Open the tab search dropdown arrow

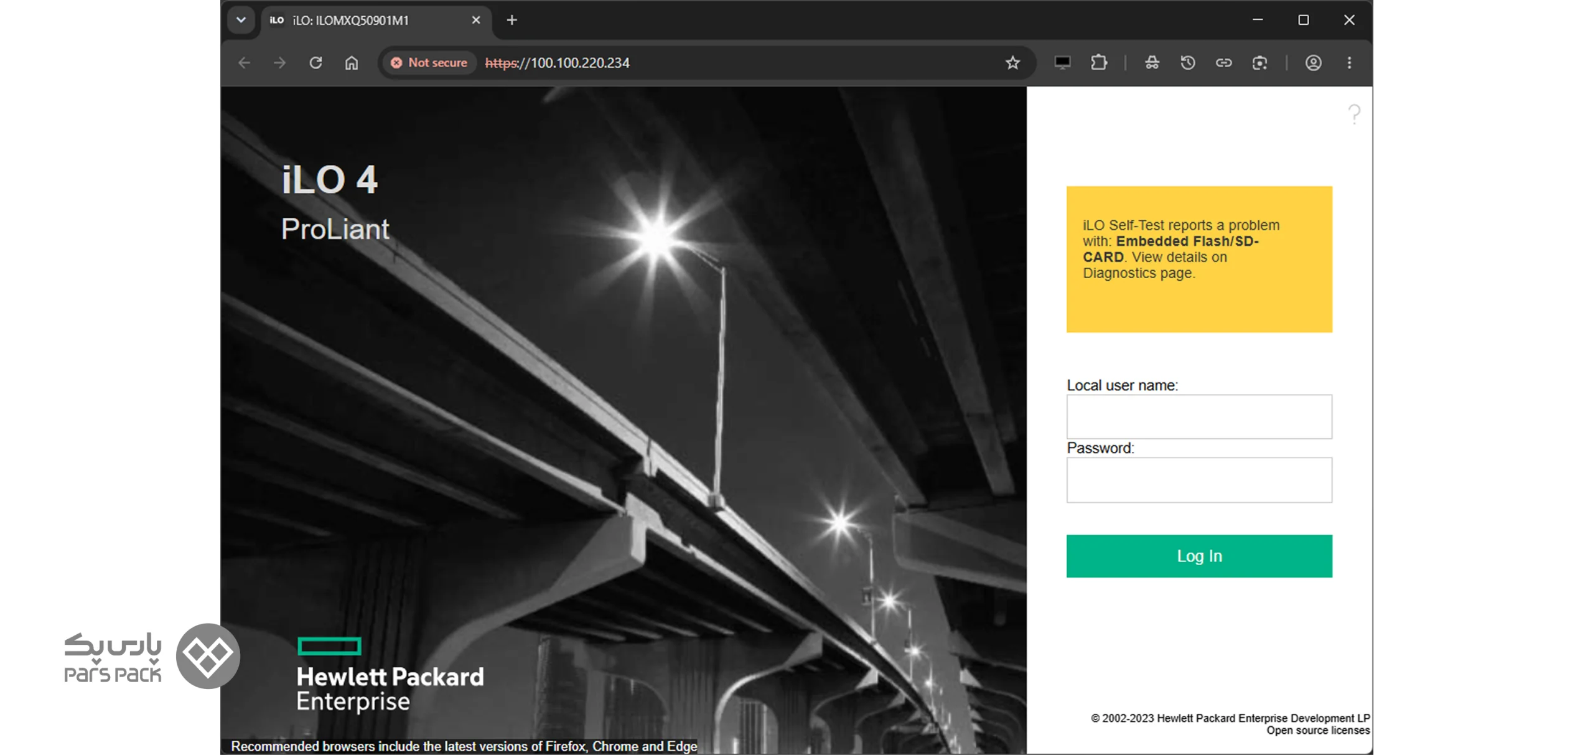tap(241, 20)
